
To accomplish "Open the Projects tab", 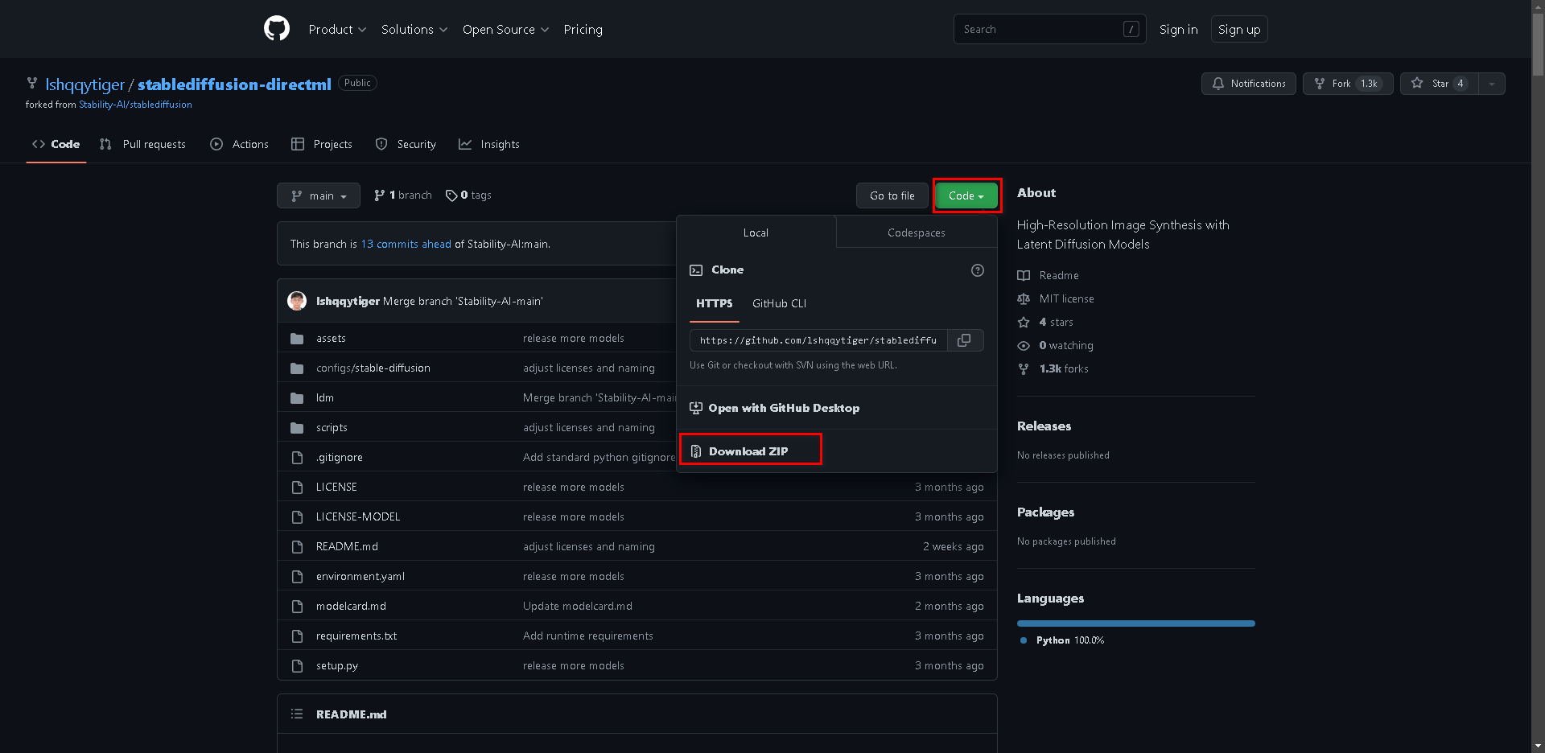I will pyautogui.click(x=322, y=145).
